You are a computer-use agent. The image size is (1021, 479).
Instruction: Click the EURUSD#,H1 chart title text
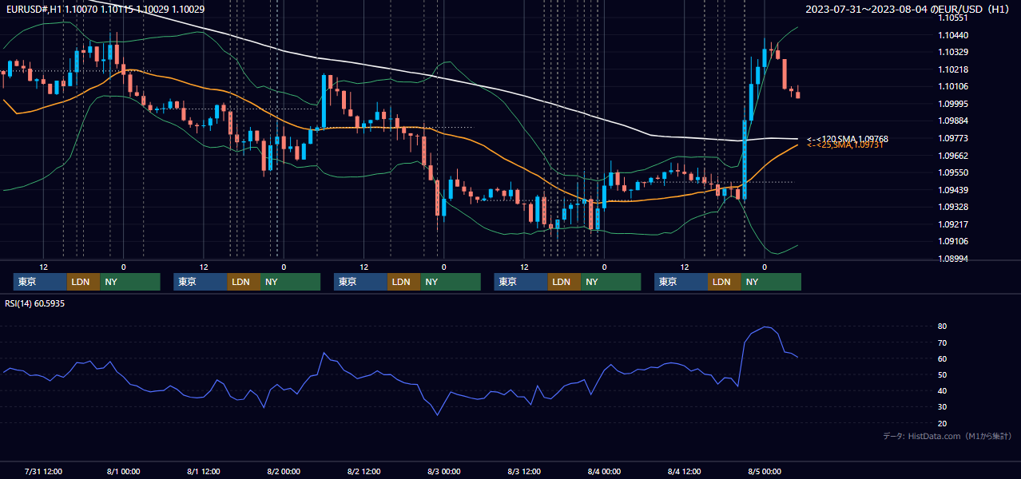pos(104,9)
